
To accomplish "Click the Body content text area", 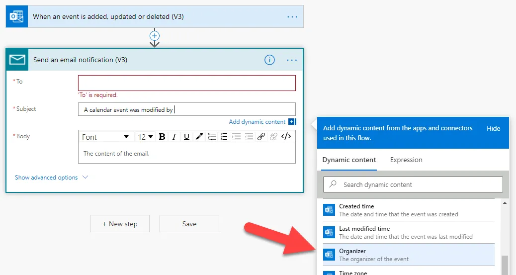I will point(187,154).
